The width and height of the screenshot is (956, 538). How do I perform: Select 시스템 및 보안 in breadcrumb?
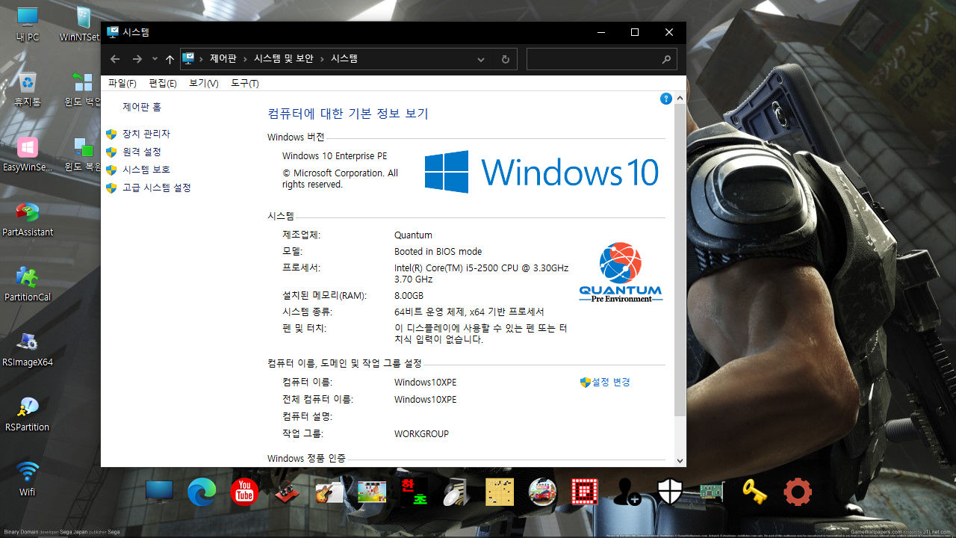click(x=285, y=58)
